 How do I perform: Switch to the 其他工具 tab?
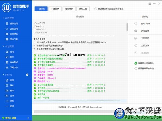83,9
